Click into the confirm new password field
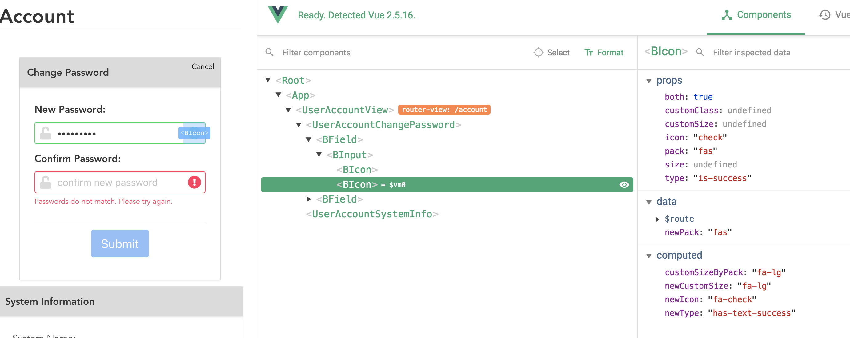850x338 pixels. click(120, 182)
